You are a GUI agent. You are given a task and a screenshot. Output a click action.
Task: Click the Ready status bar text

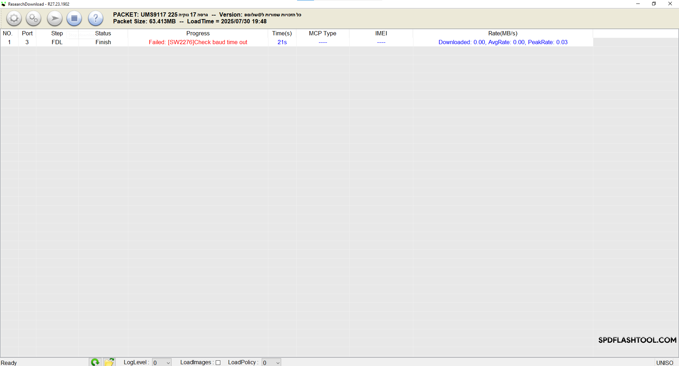point(9,363)
